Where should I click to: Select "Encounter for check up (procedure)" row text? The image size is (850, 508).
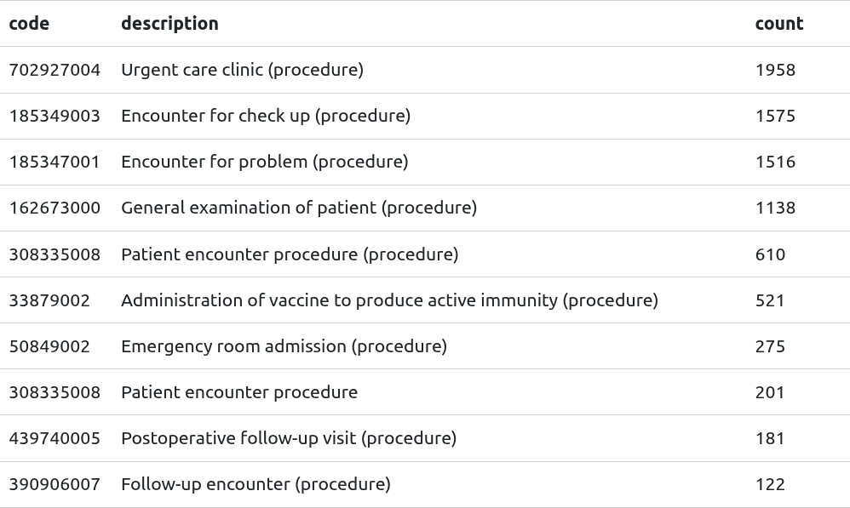tap(266, 116)
